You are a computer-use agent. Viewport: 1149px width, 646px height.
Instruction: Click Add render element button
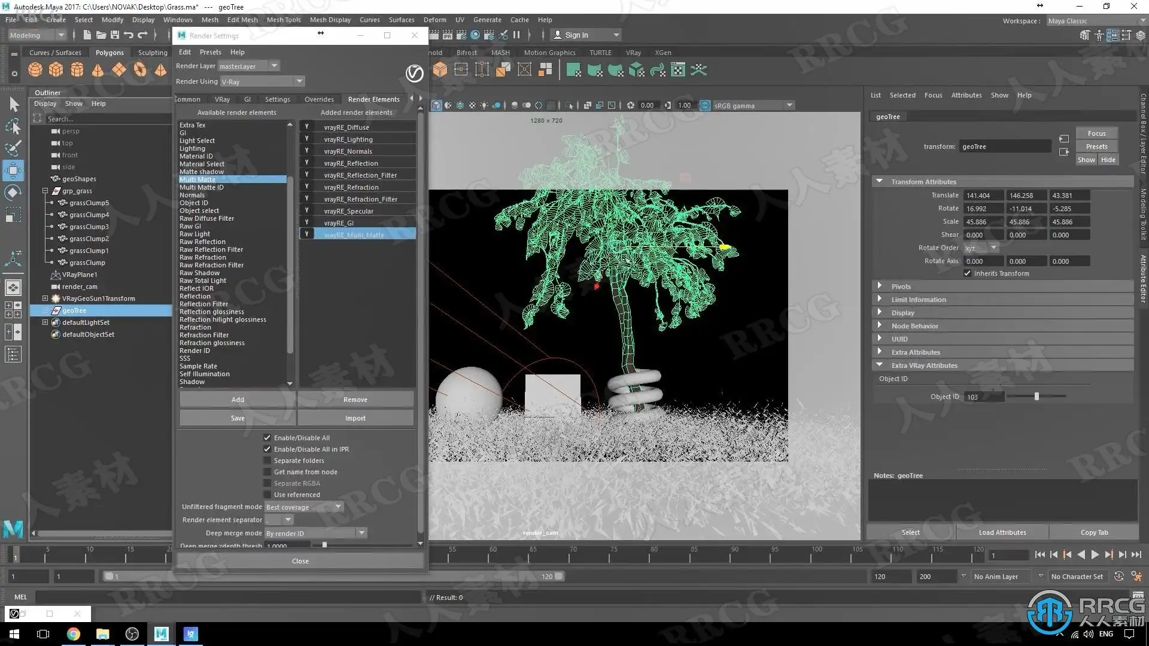pos(238,400)
